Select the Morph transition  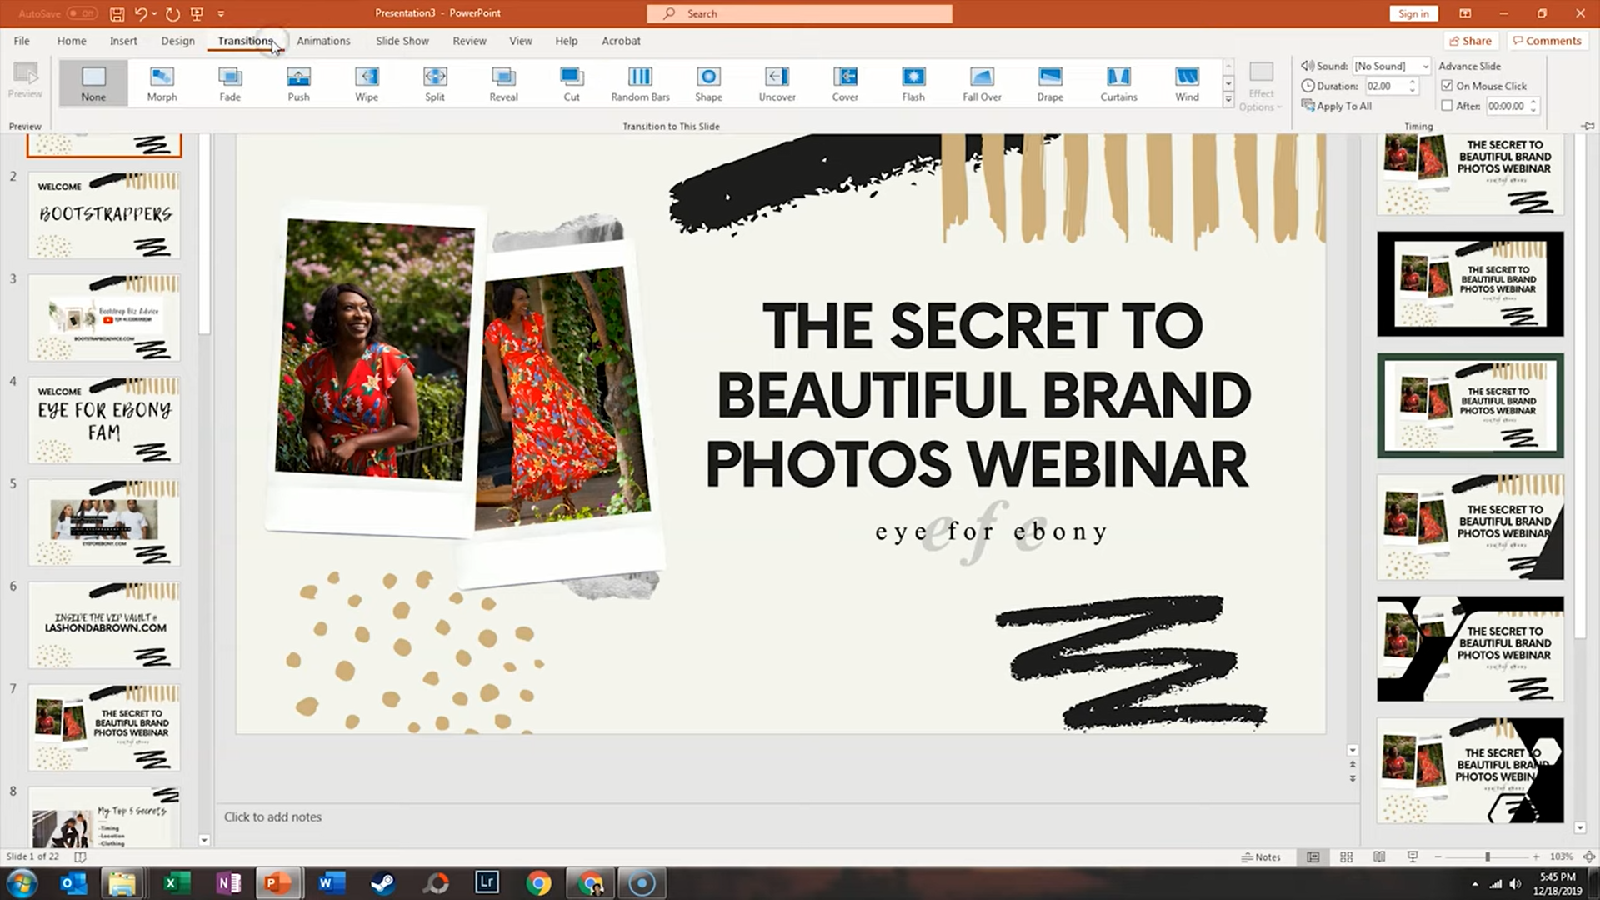pyautogui.click(x=161, y=83)
